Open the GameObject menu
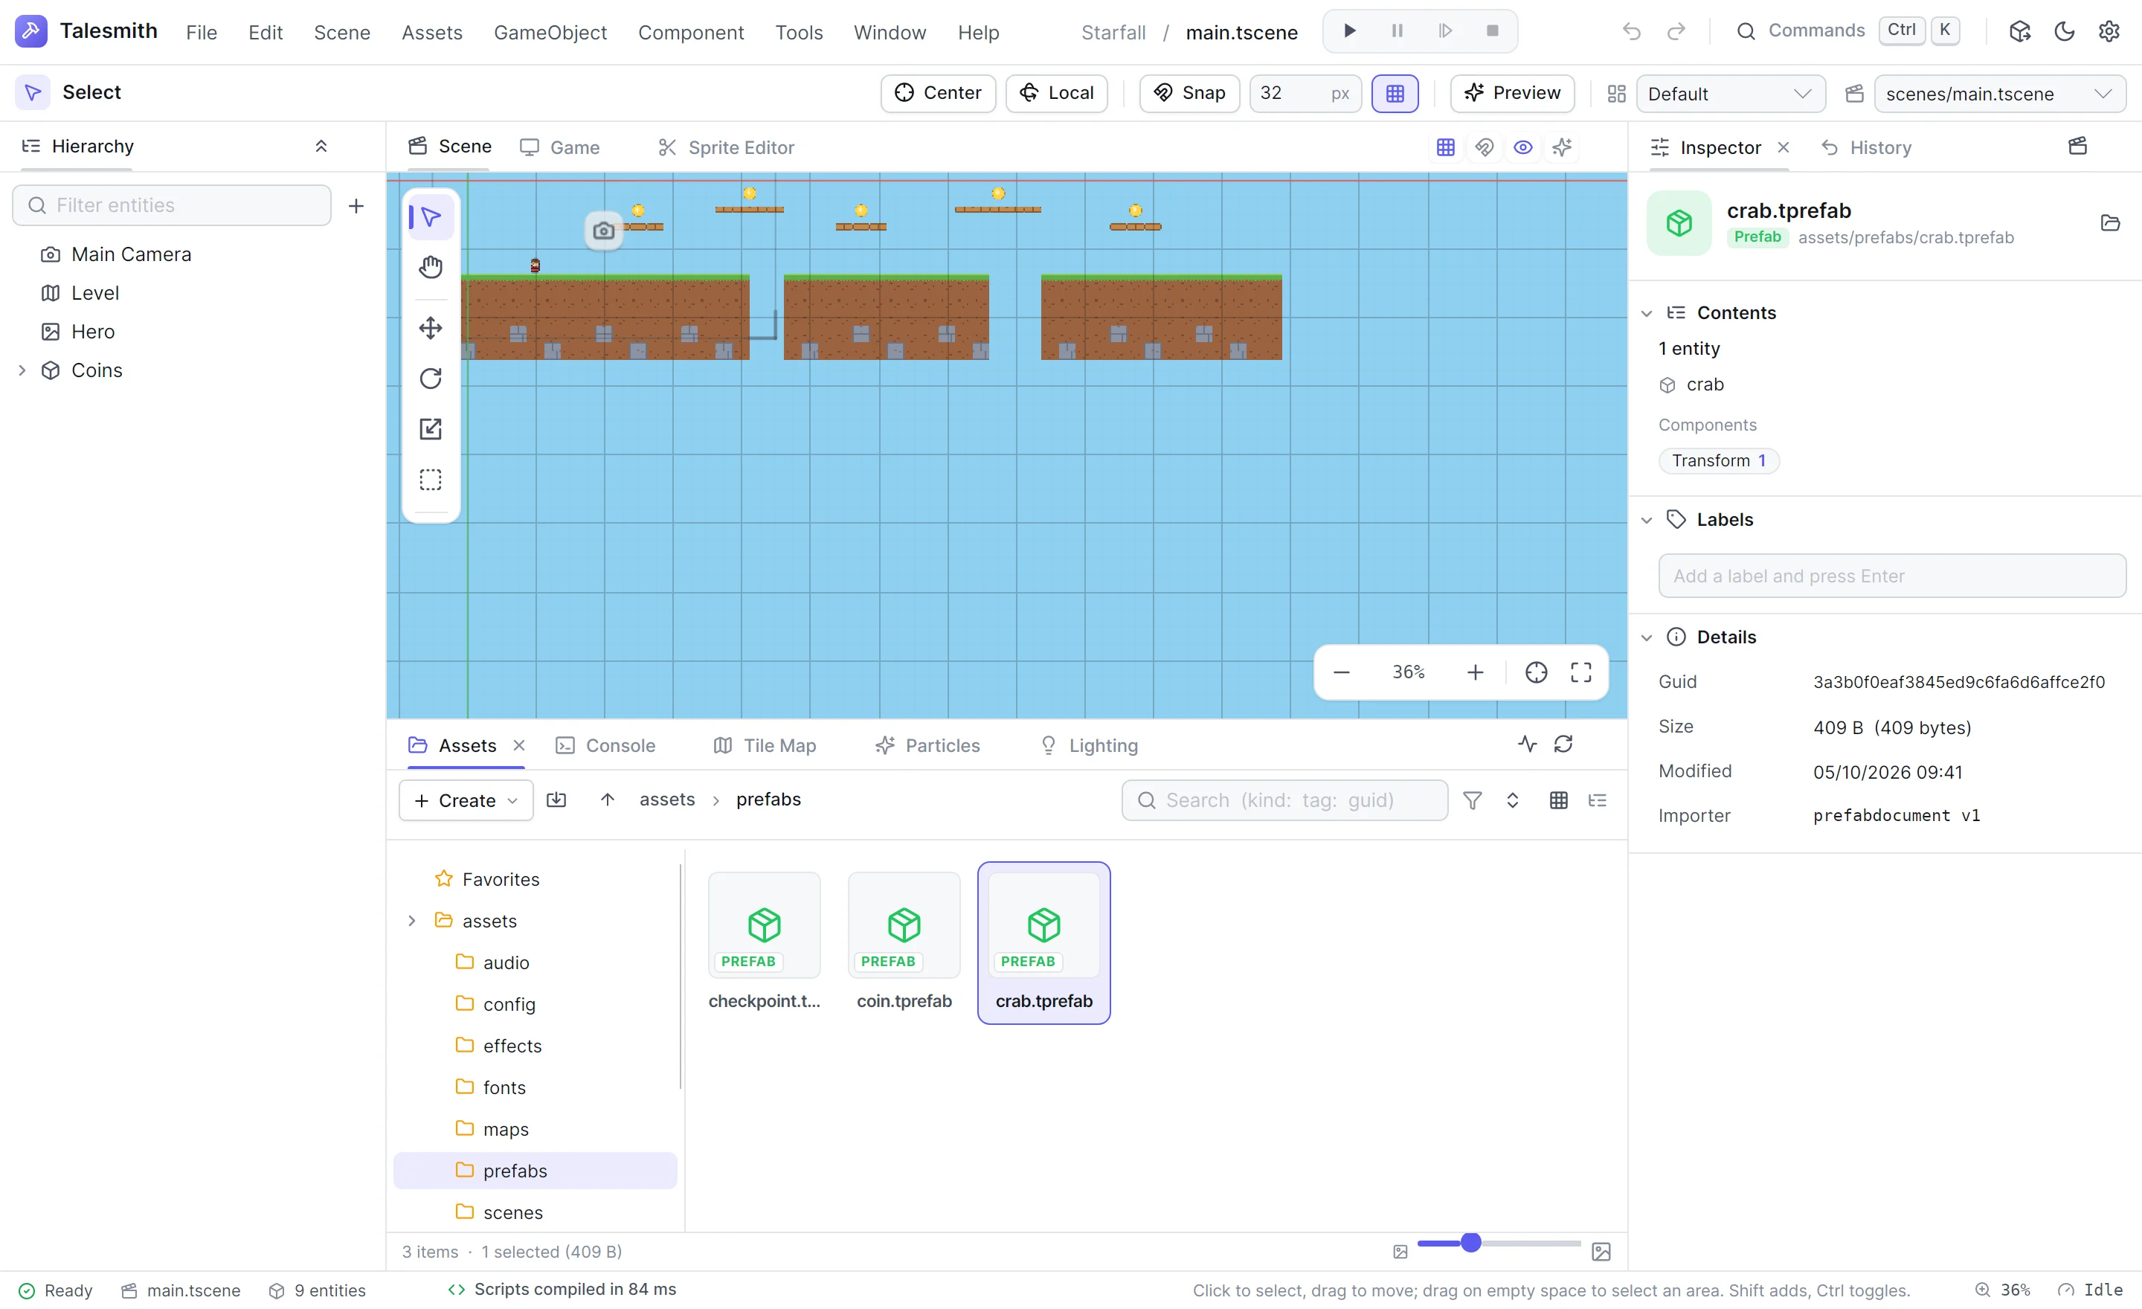2142x1309 pixels. (550, 32)
